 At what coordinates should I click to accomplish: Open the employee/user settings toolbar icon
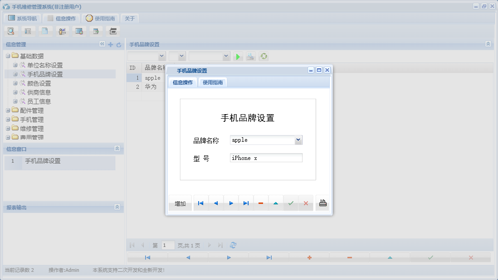(62, 31)
